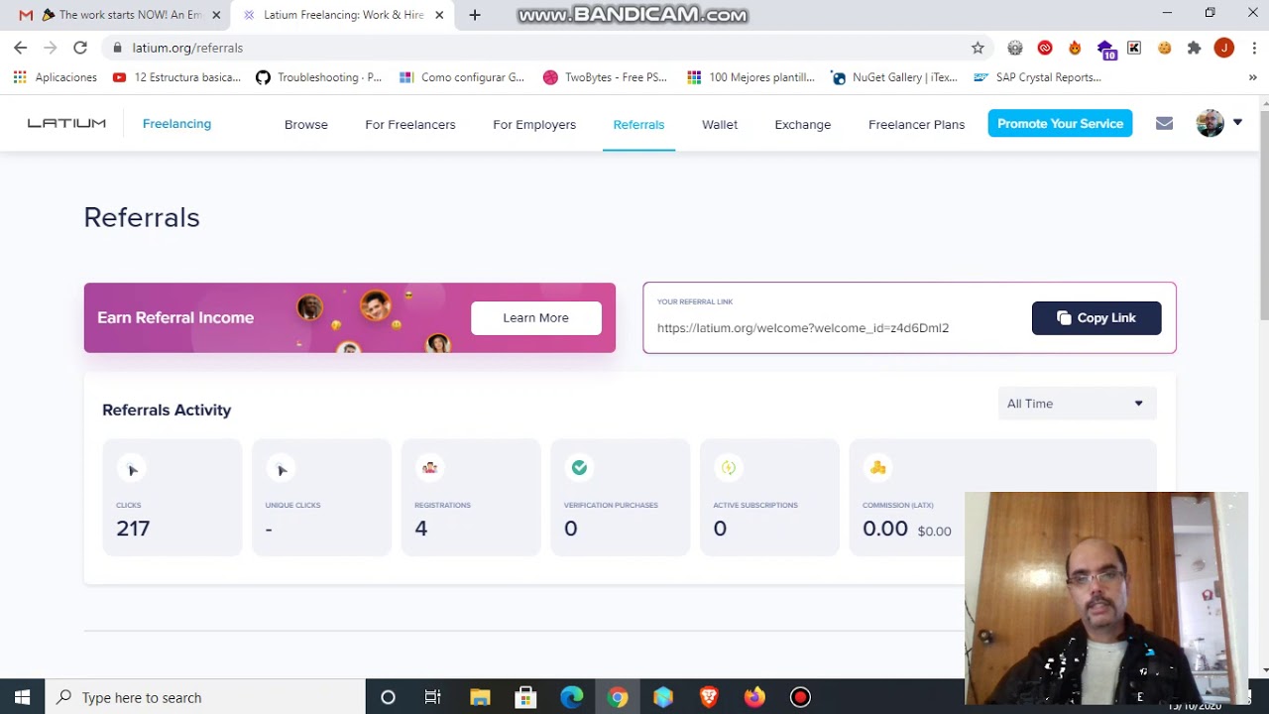Open the Chrome profile J icon
Image resolution: width=1269 pixels, height=714 pixels.
(1224, 48)
